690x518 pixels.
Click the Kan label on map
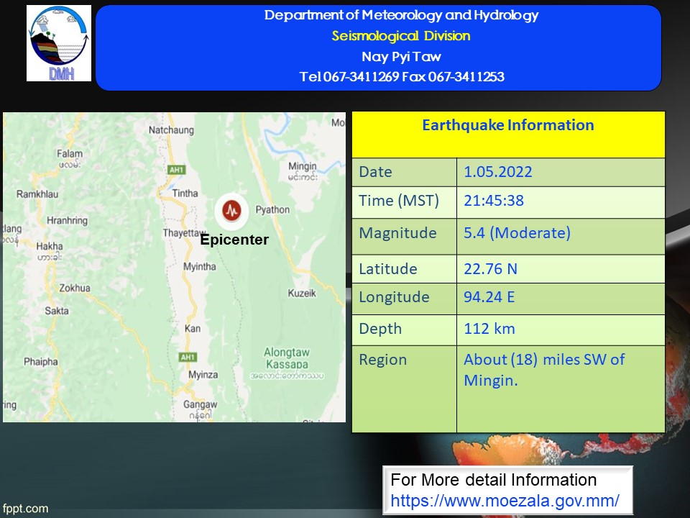(193, 329)
